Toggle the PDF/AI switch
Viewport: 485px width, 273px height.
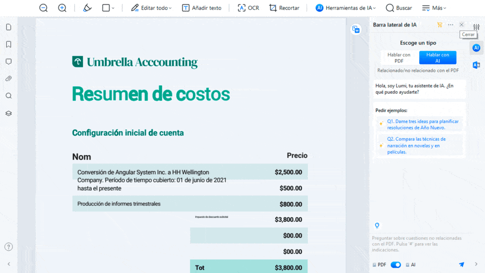coord(395,265)
